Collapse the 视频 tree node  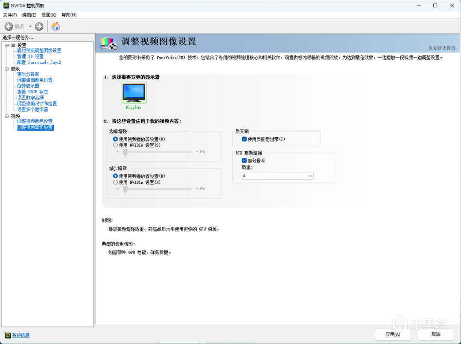(x=7, y=116)
